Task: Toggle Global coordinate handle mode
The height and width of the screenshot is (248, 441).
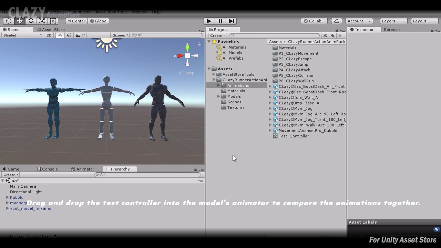Action: tap(99, 21)
